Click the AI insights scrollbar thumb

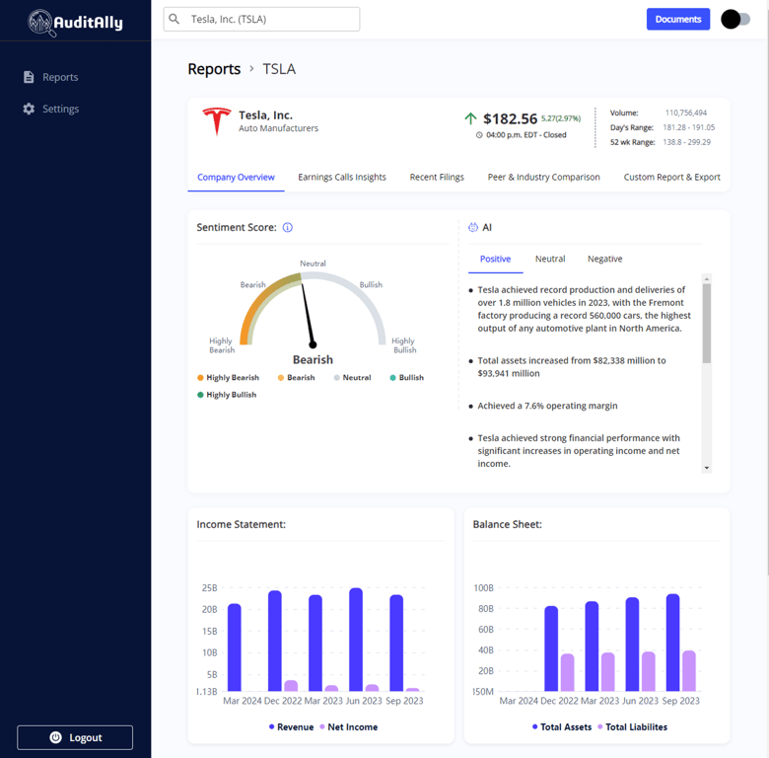click(707, 324)
